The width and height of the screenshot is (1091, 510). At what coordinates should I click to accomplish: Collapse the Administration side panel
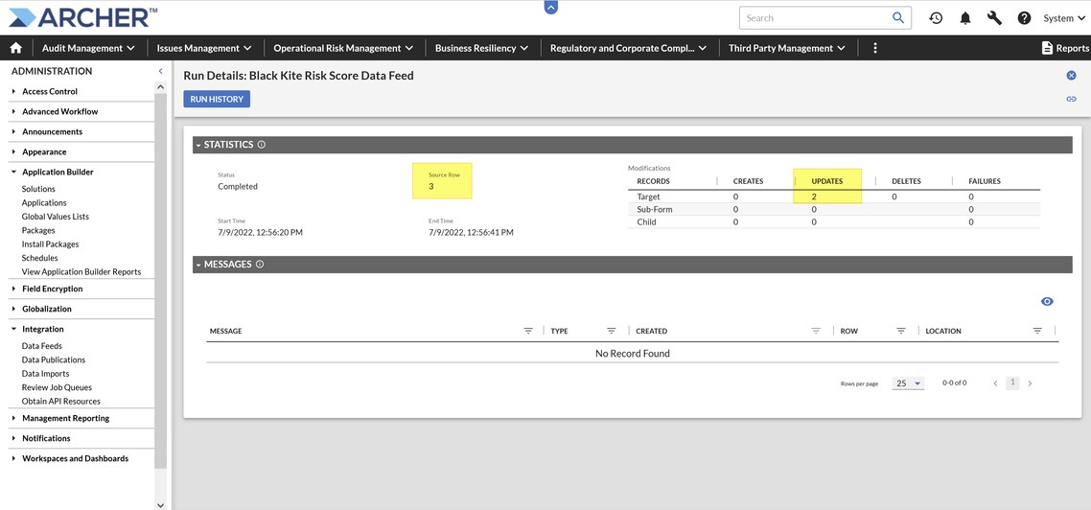tap(161, 71)
